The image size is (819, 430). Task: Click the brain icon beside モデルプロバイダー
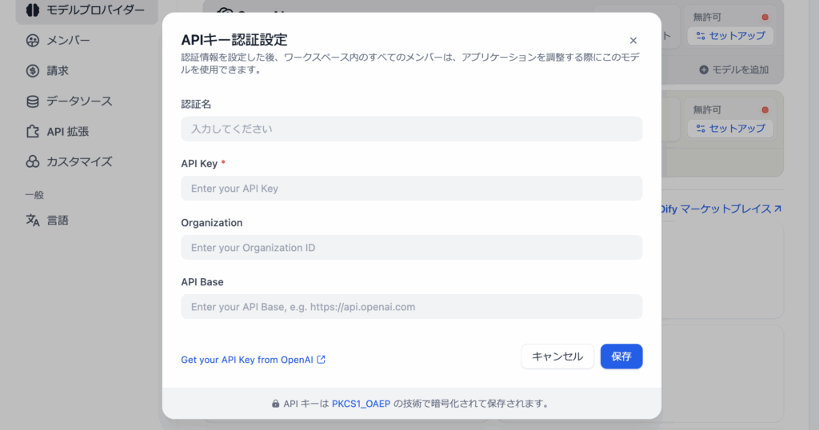(33, 10)
